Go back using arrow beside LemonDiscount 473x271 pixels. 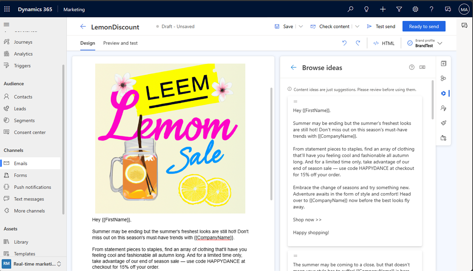click(x=83, y=27)
